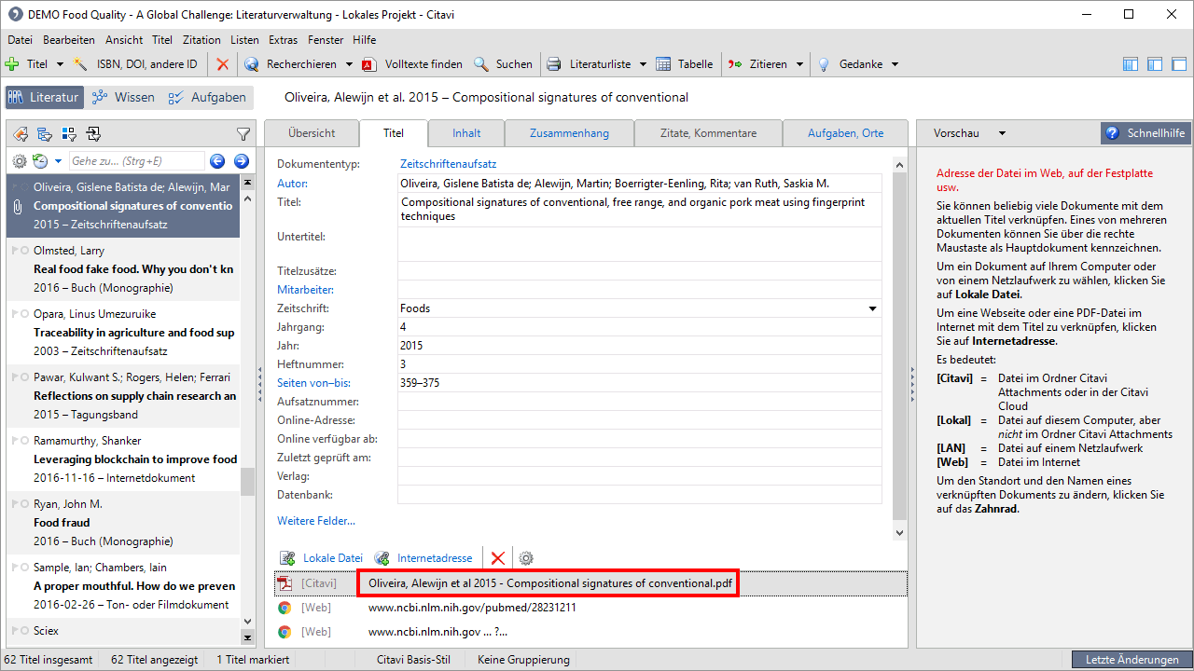Image resolution: width=1194 pixels, height=671 pixels.
Task: Click the Weitere Felder... link
Action: 315,521
